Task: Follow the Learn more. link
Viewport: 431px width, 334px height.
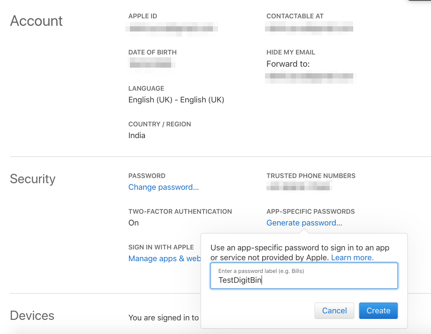Action: (352, 257)
